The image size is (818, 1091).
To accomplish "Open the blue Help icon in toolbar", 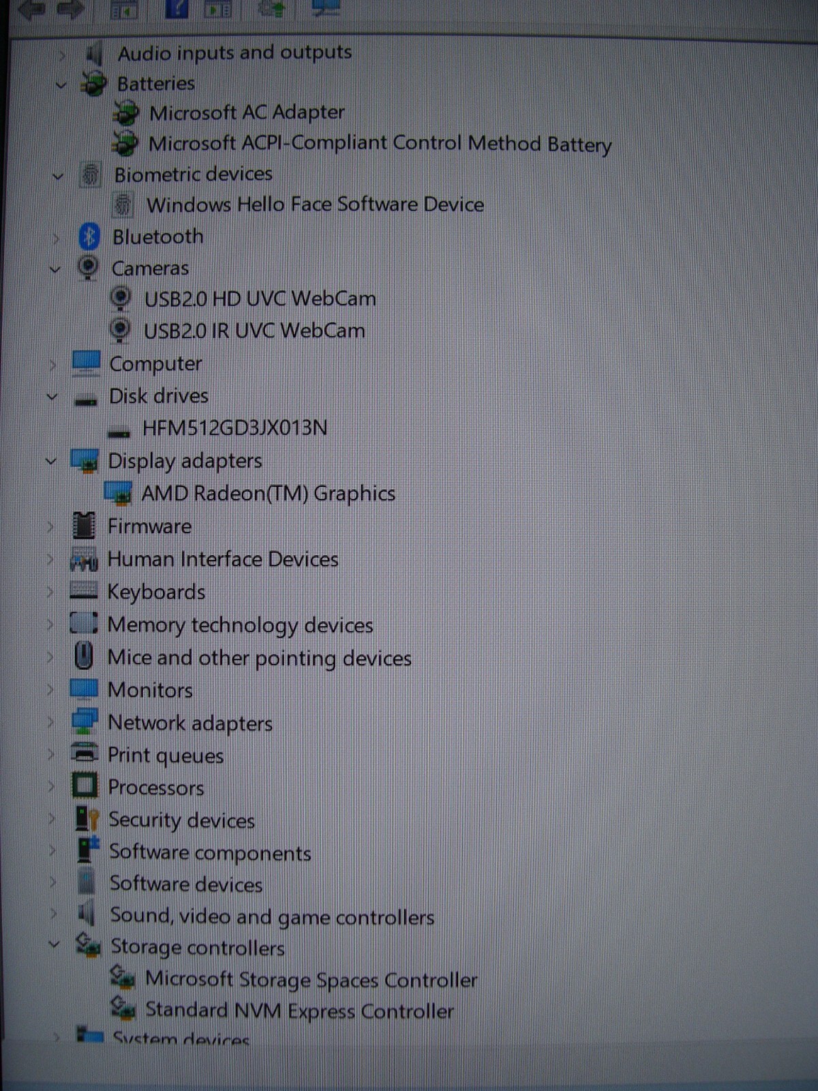I will (x=177, y=8).
